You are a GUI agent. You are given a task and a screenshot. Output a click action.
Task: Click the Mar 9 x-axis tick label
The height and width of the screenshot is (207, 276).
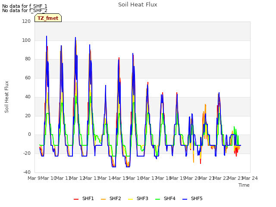34,178
